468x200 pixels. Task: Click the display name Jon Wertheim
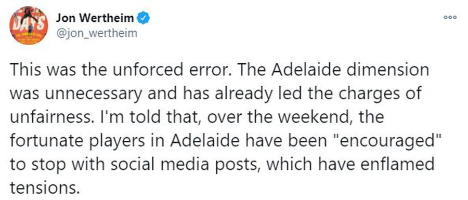(95, 19)
